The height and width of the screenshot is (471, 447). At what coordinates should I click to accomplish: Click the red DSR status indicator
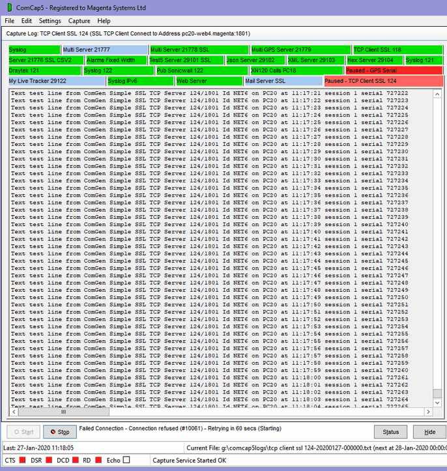(49, 461)
